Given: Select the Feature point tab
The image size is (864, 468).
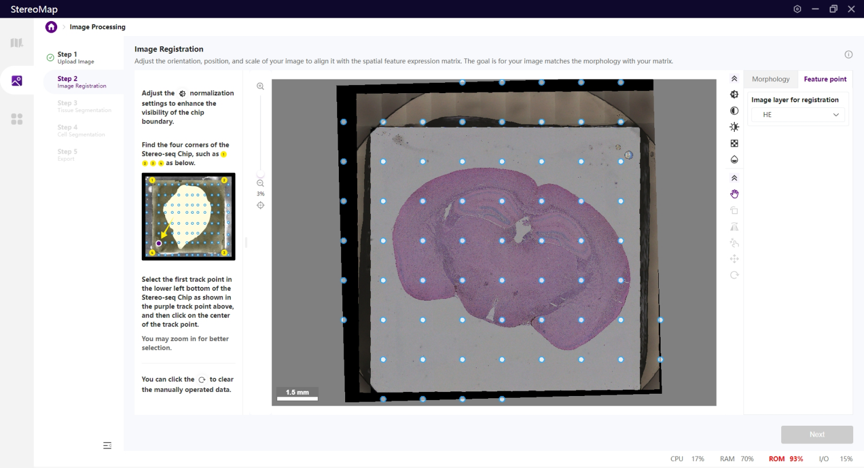Looking at the screenshot, I should (825, 79).
